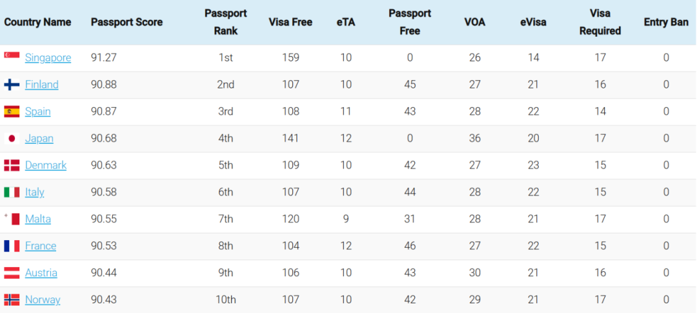Click the Malta flag icon
The width and height of the screenshot is (697, 313).
[12, 219]
